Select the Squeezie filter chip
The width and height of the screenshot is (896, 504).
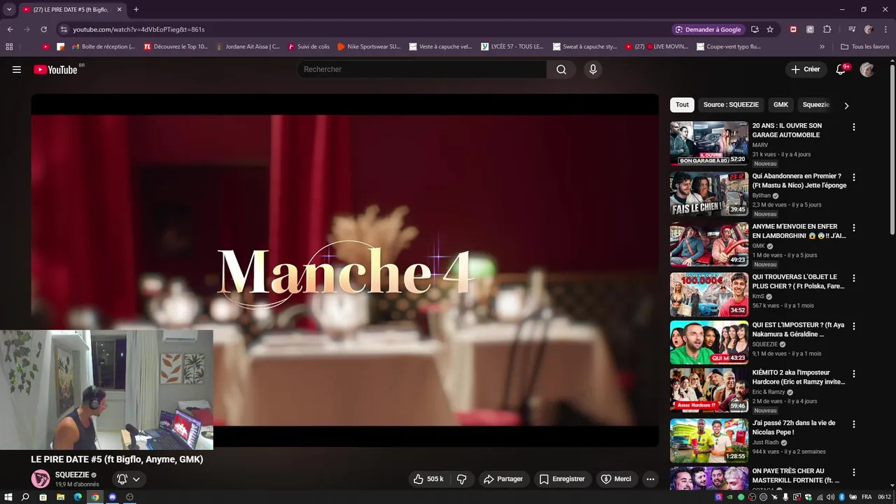(x=815, y=105)
